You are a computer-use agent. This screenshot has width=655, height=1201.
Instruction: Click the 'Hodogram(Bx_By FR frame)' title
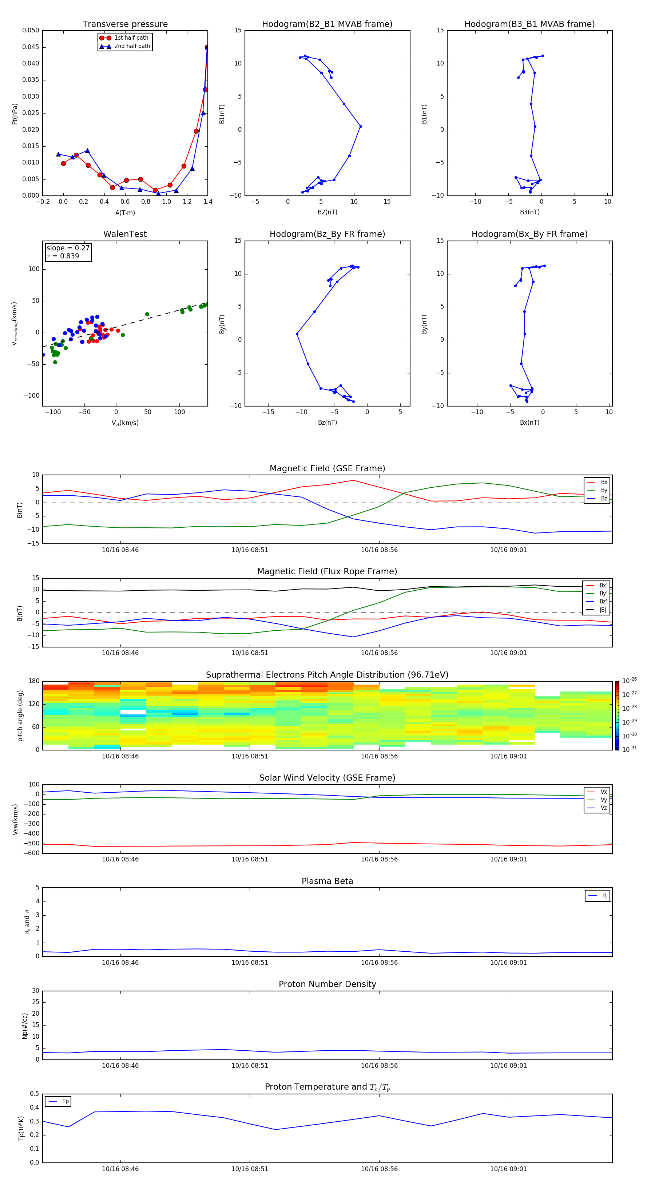(529, 234)
